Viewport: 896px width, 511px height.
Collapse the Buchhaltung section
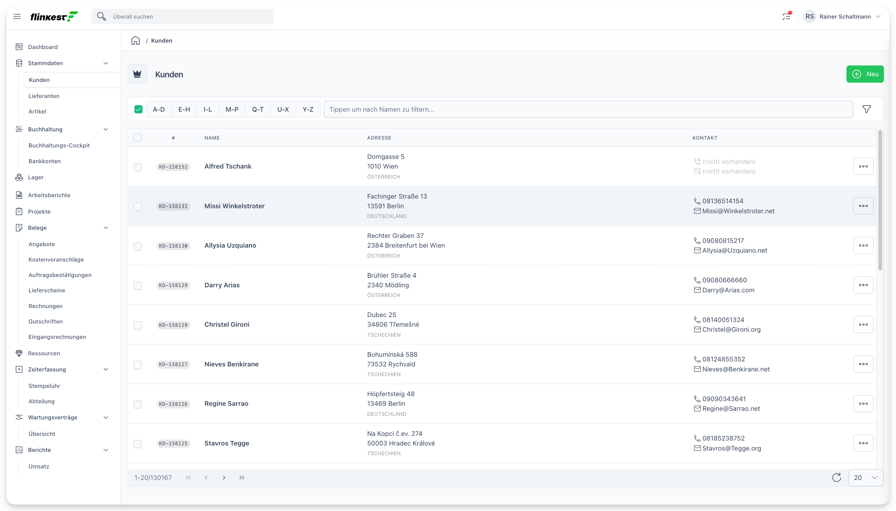[x=106, y=129]
